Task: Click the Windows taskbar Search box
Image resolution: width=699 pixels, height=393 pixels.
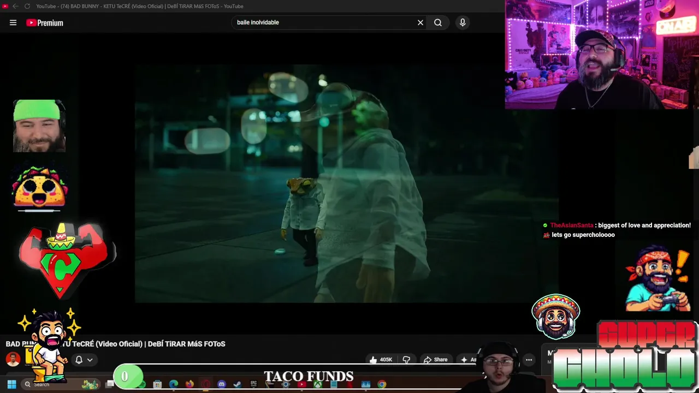Action: click(60, 384)
